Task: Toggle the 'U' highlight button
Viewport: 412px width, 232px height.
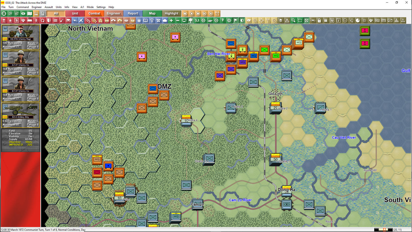Action: [332, 20]
